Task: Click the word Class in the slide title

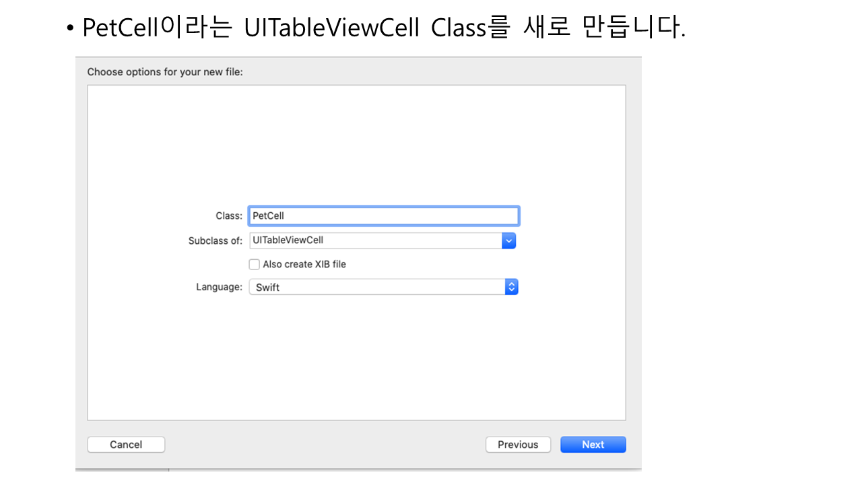Action: pyautogui.click(x=459, y=28)
